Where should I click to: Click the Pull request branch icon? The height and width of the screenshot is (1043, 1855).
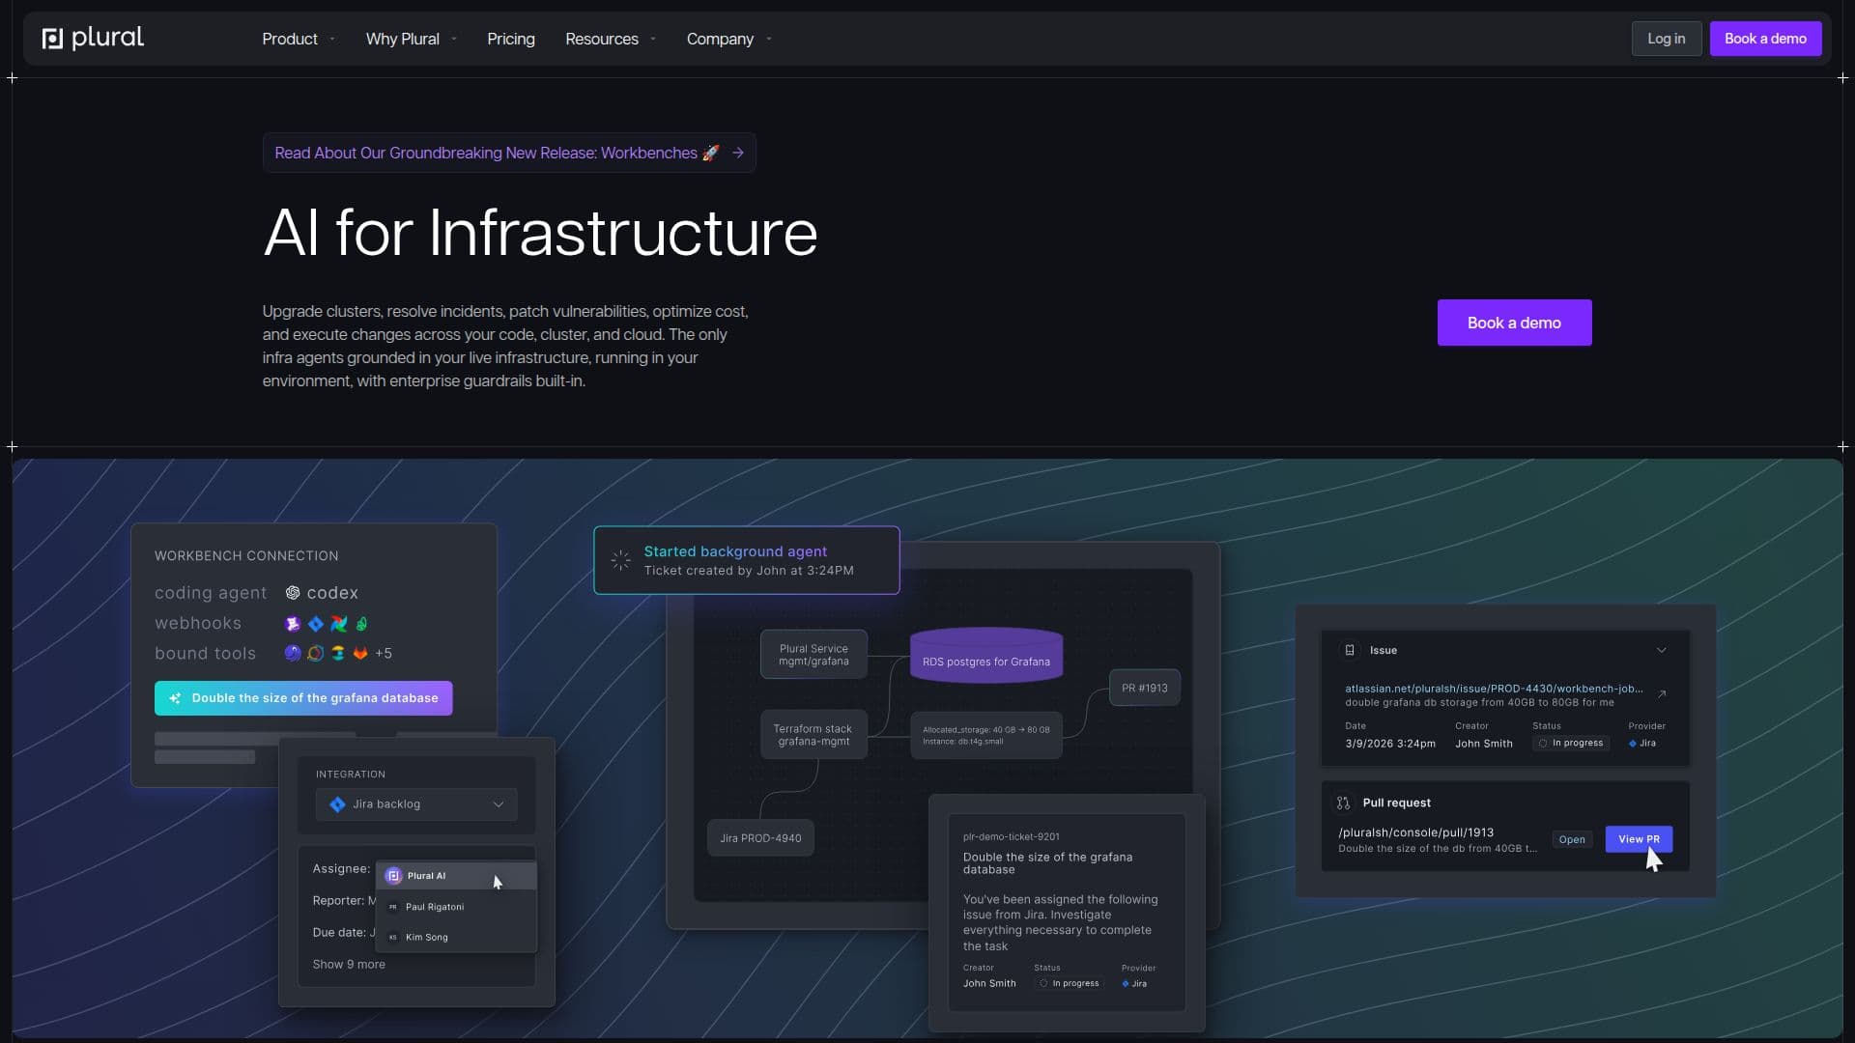[x=1343, y=803]
